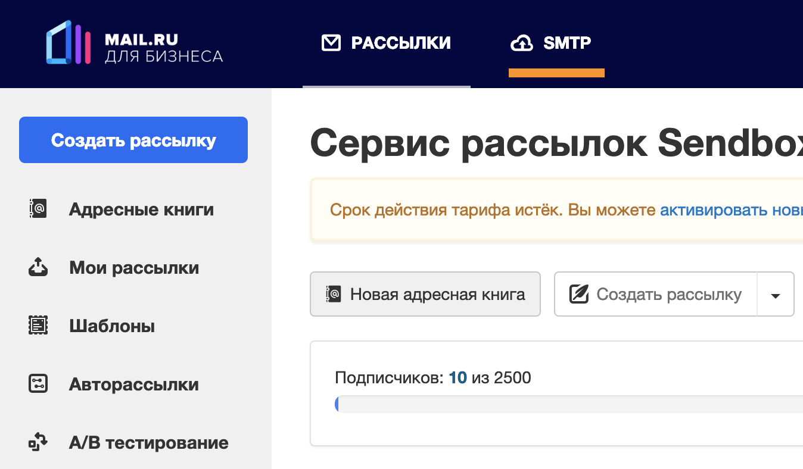The image size is (803, 469).
Task: Click the white Создать рассылку button with feather icon
Action: tap(655, 294)
